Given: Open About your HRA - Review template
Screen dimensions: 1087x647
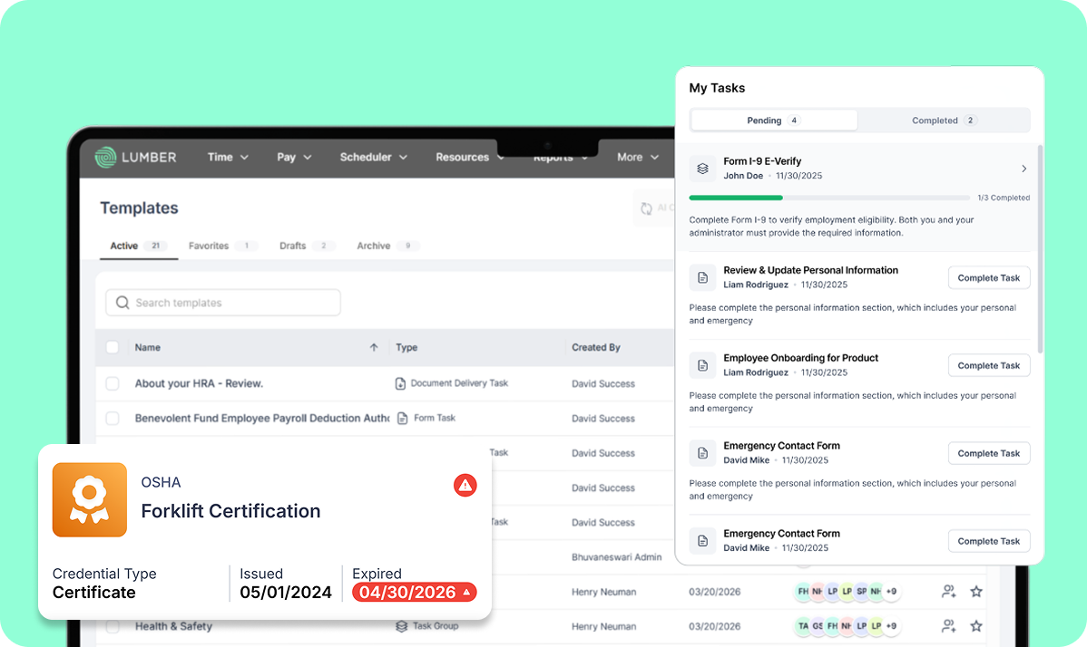Looking at the screenshot, I should 199,383.
